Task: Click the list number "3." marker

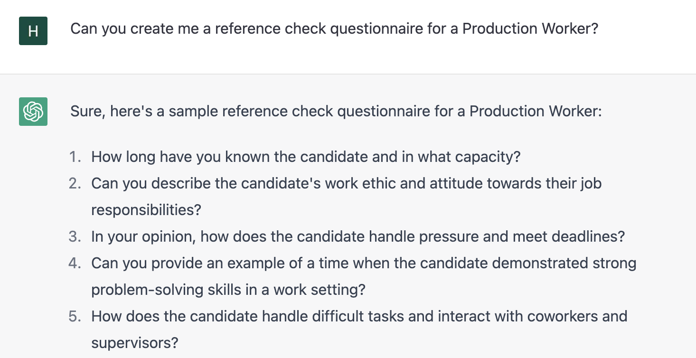Action: pyautogui.click(x=76, y=236)
